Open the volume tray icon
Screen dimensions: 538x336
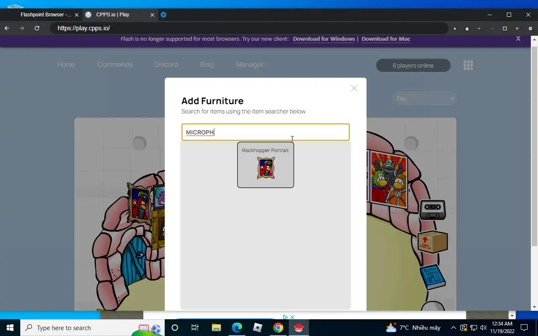tap(483, 328)
